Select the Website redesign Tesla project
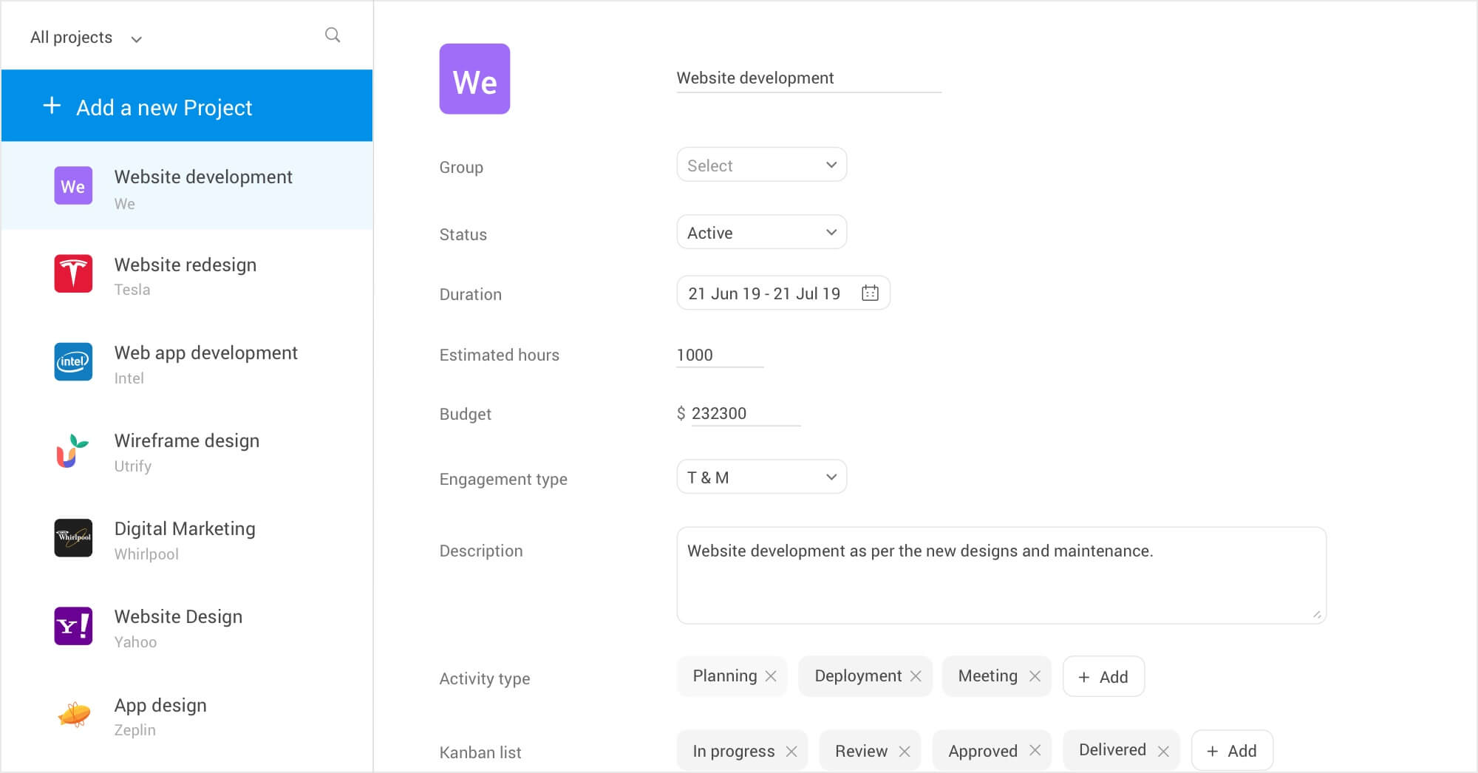This screenshot has height=773, width=1478. 187,273
